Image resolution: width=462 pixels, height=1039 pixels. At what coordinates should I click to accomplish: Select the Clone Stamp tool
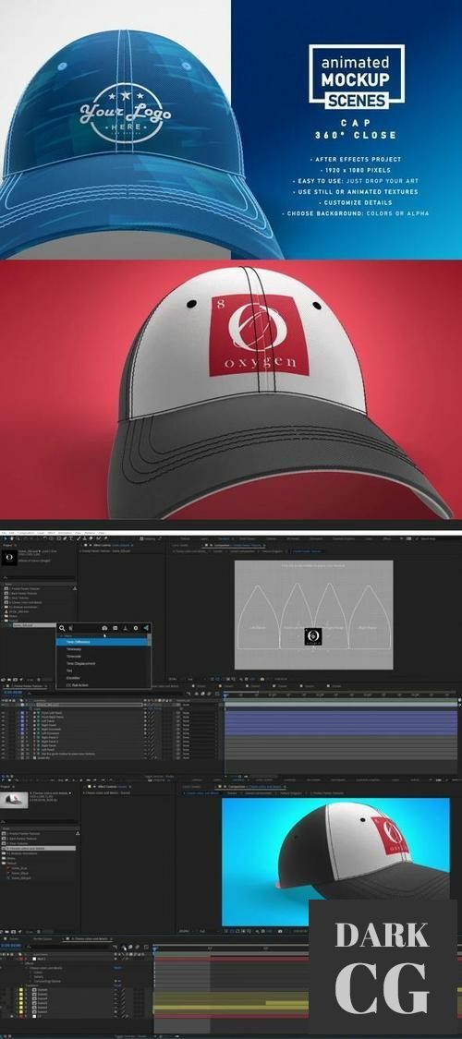click(x=84, y=538)
